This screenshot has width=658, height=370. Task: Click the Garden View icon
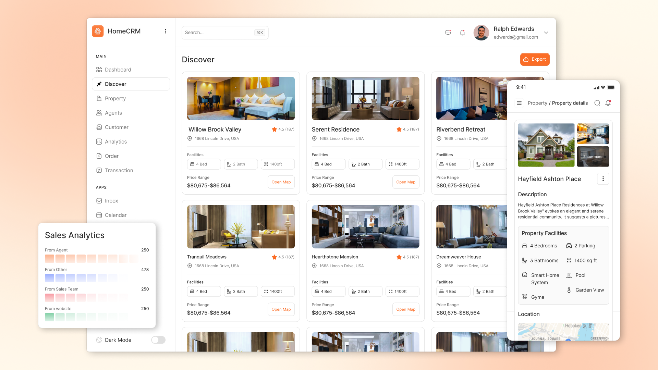569,290
